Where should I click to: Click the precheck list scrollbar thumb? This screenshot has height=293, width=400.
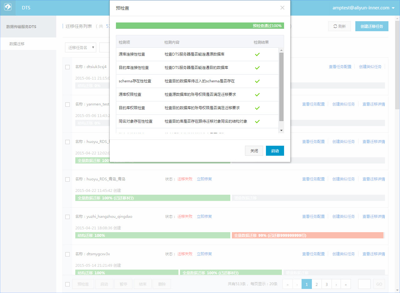[x=281, y=87]
